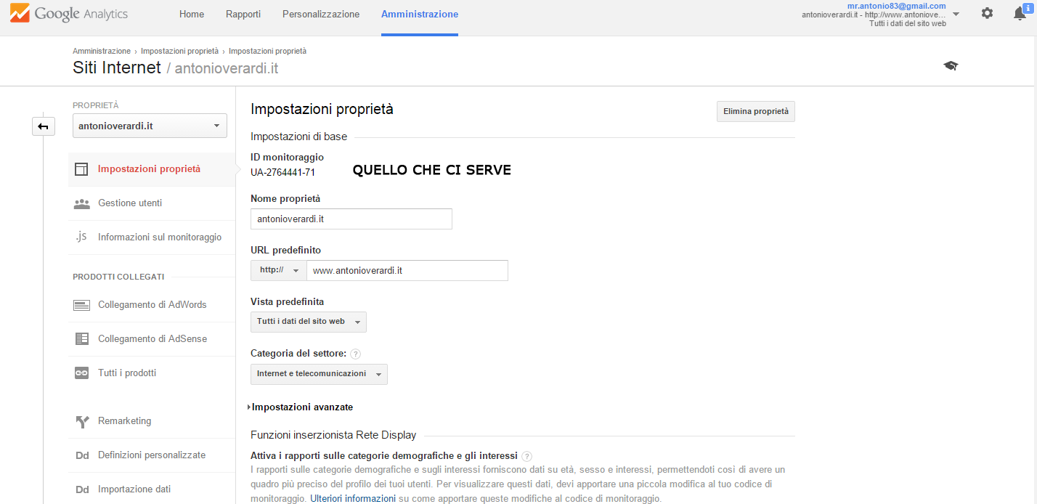Click the Remarketing fork icon
1037x504 pixels.
click(x=82, y=421)
